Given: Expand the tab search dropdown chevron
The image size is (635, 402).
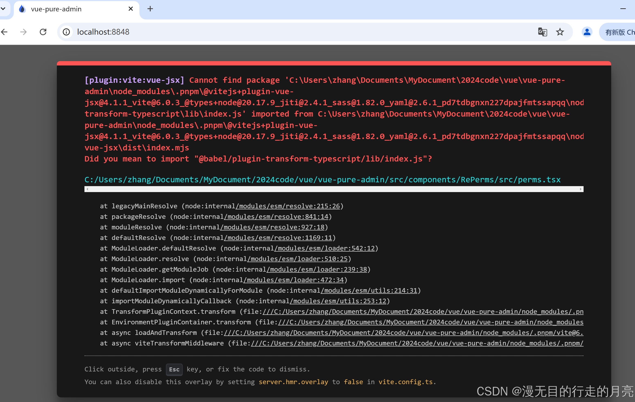Looking at the screenshot, I should click(3, 9).
